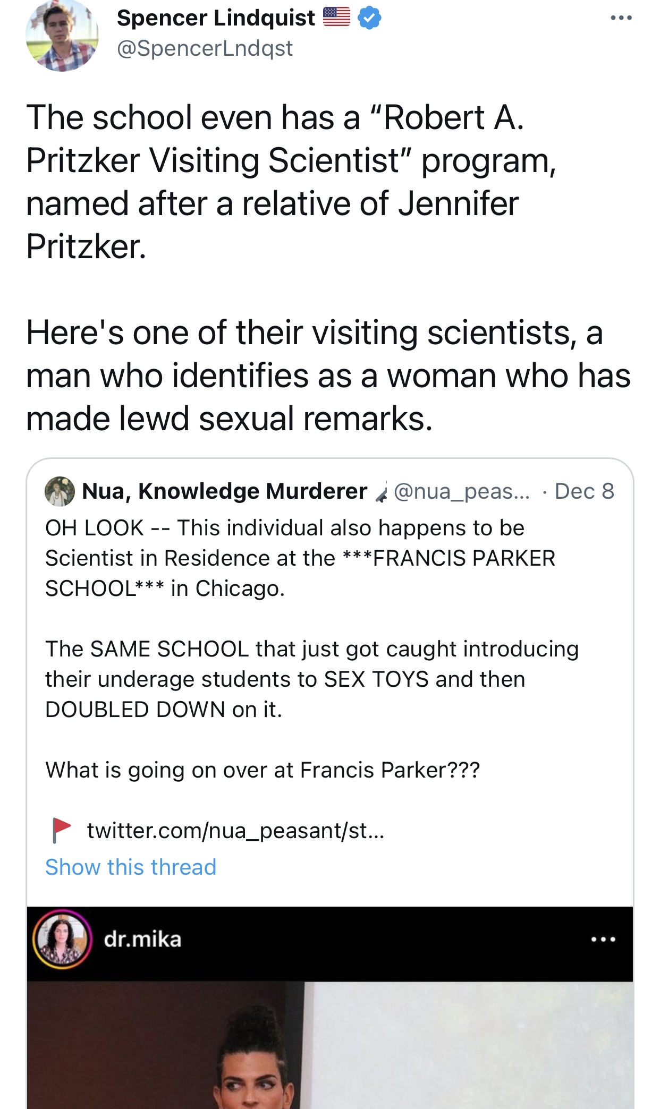Click the @nua_peas... handle in quoted tweet
The height and width of the screenshot is (1109, 660).
[x=462, y=491]
